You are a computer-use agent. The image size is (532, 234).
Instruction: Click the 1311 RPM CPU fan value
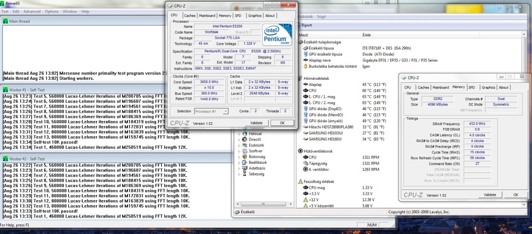click(x=371, y=157)
